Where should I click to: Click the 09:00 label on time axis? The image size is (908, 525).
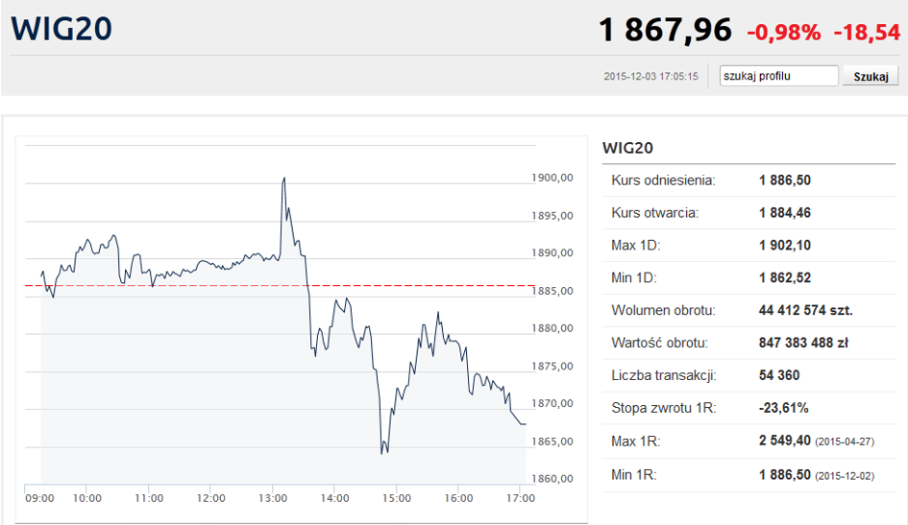coord(39,498)
